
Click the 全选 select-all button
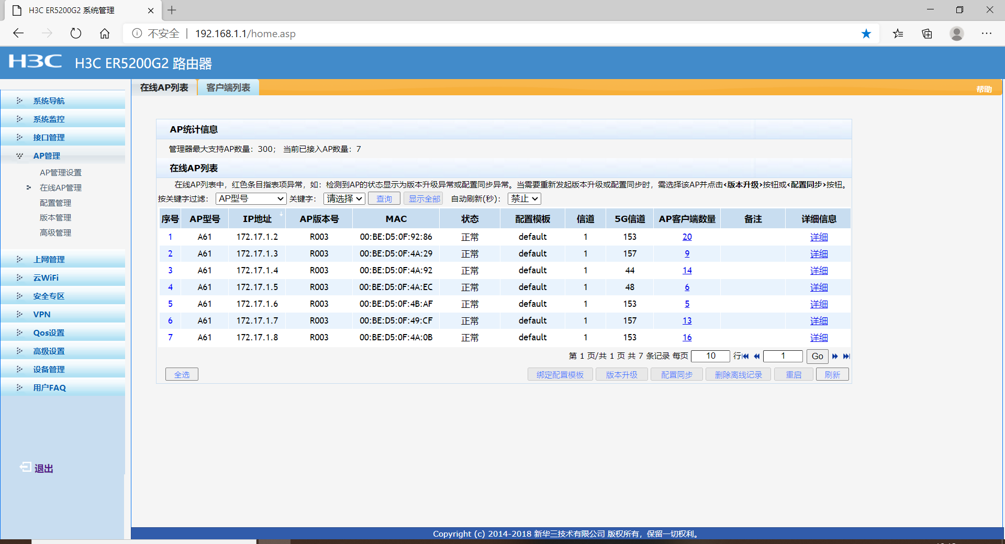(x=182, y=374)
